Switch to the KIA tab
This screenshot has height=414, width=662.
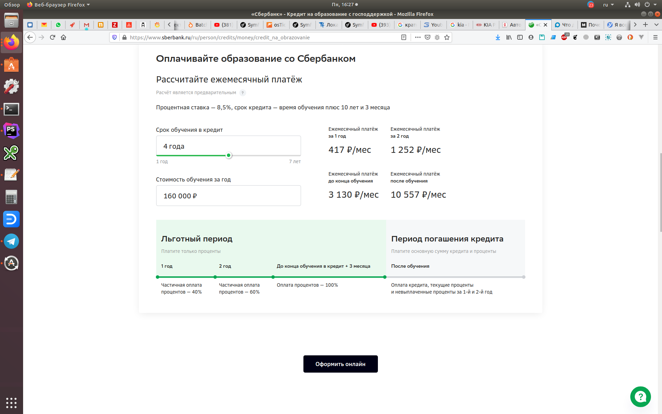click(x=485, y=25)
